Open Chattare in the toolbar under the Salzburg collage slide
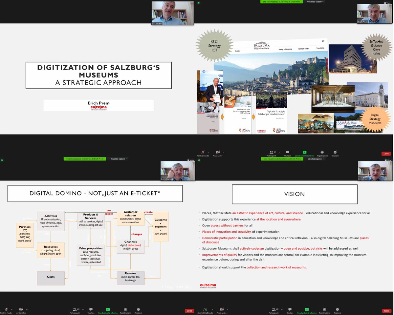Screen dimensions: 394x315 (x=288, y=154)
